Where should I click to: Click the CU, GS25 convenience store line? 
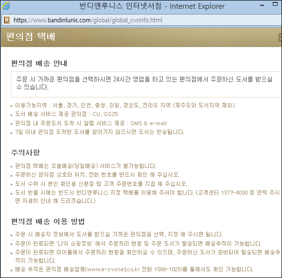tap(67, 114)
